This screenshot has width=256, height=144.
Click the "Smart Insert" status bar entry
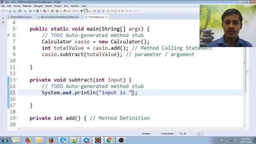(167, 134)
